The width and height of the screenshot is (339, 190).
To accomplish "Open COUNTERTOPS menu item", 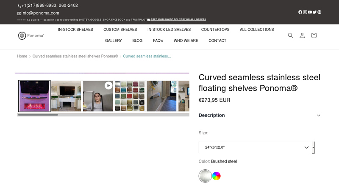I will click(215, 30).
